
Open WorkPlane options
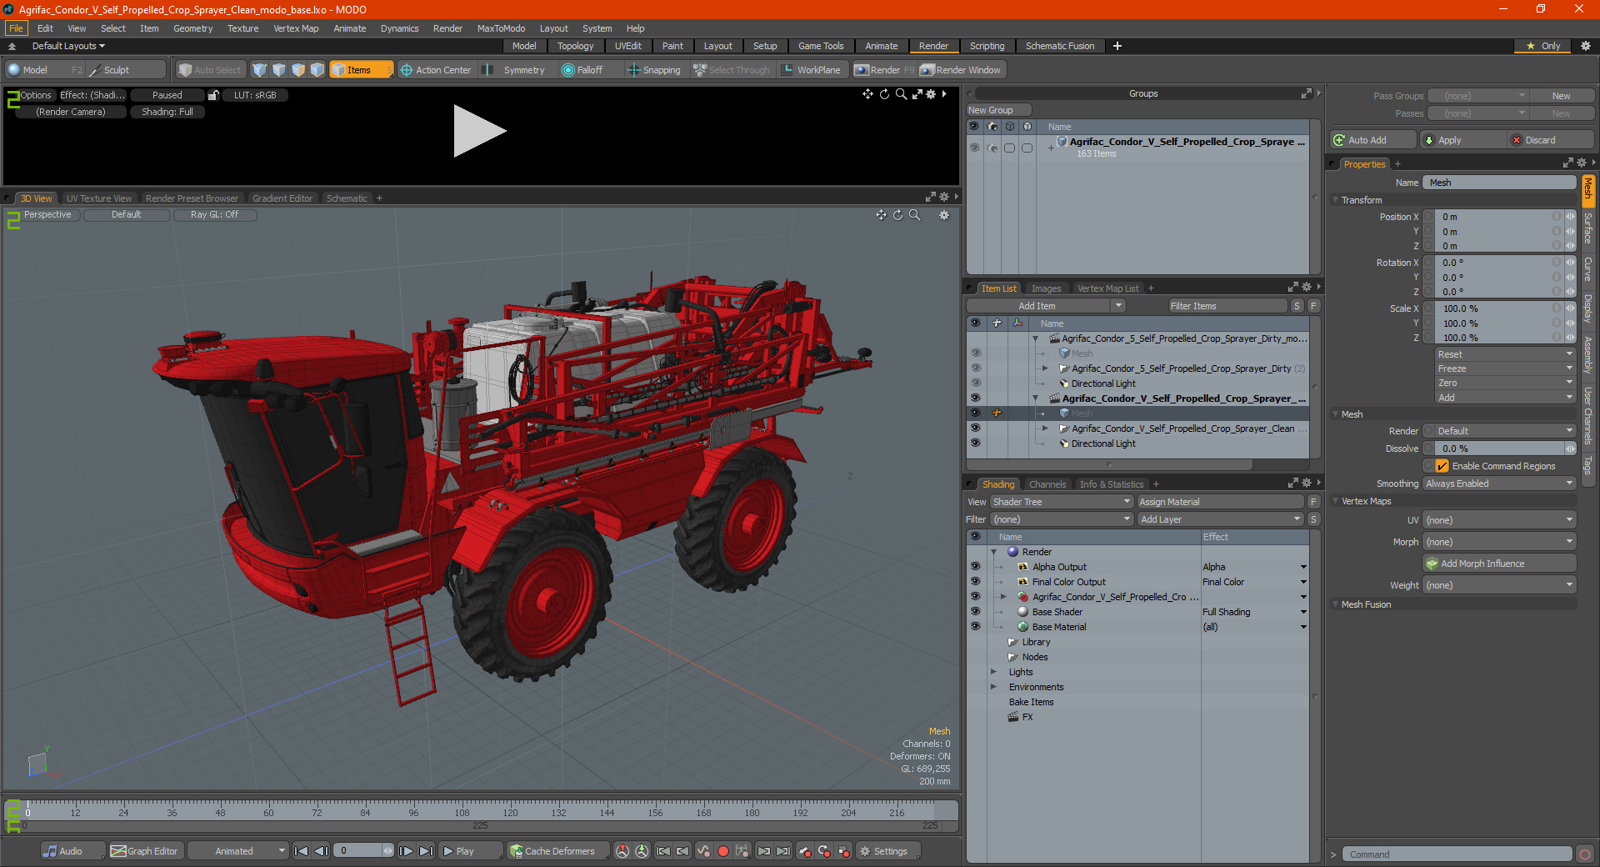[812, 70]
